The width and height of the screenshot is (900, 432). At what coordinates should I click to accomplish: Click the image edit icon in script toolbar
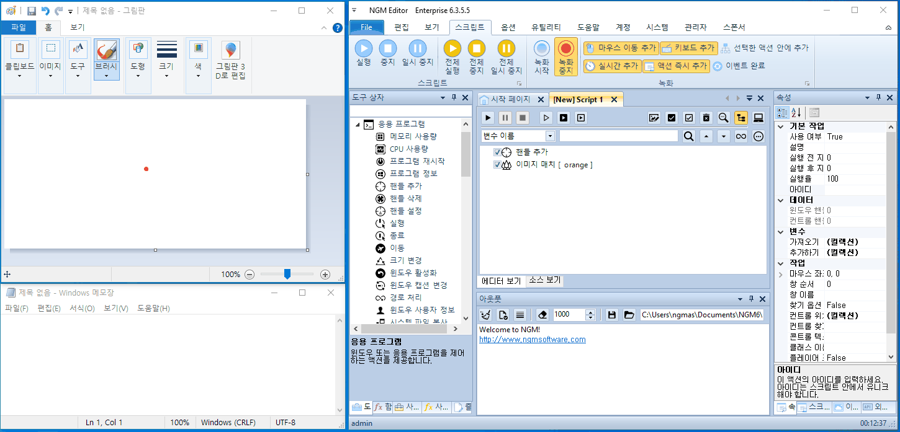(x=654, y=117)
